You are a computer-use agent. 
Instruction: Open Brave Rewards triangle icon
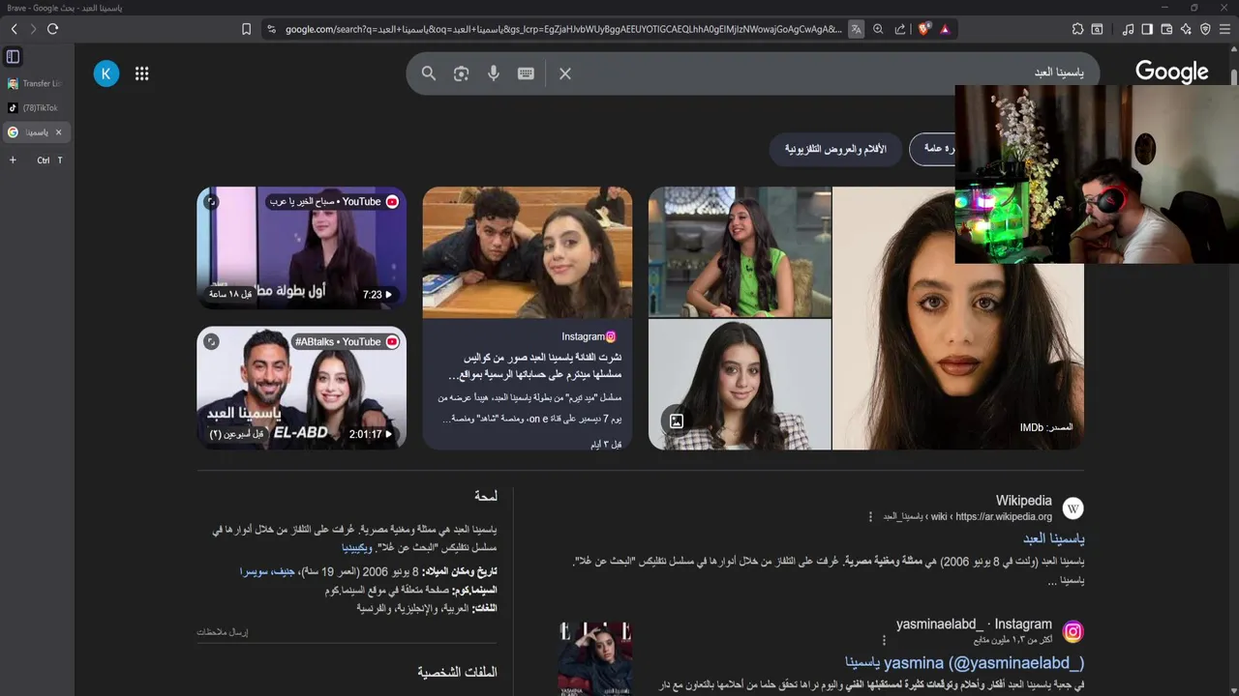pos(945,29)
